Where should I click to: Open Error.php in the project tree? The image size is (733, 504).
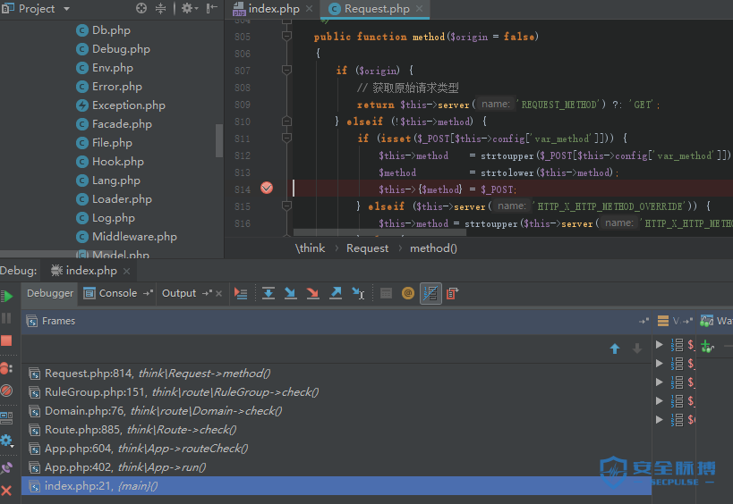pos(117,87)
